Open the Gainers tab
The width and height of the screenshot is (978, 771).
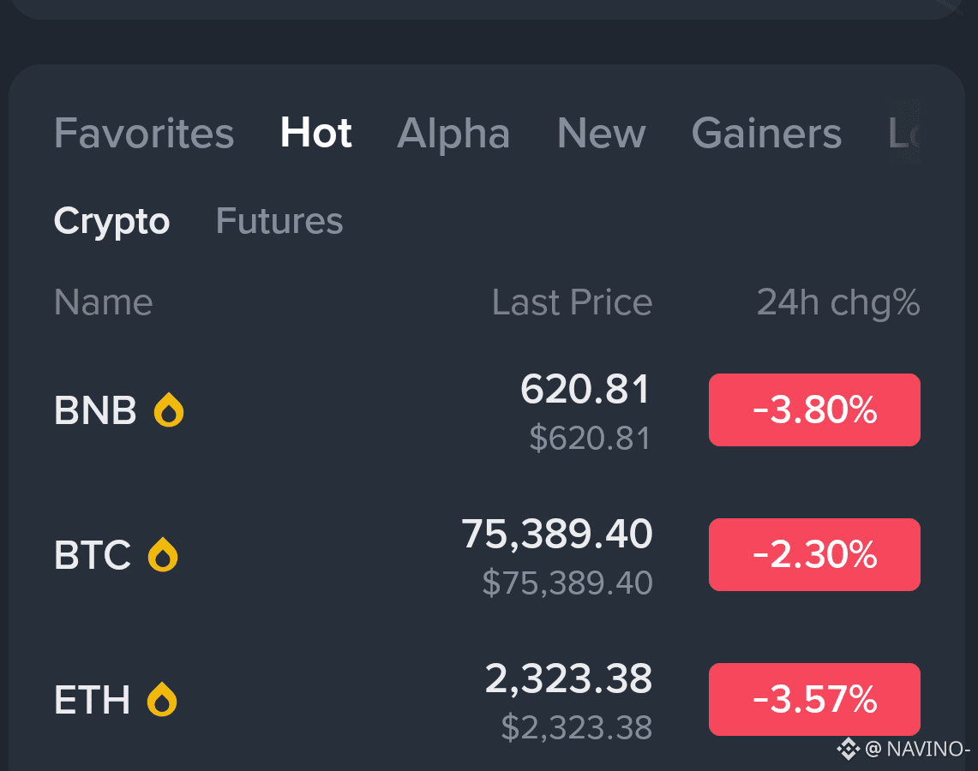(x=766, y=133)
